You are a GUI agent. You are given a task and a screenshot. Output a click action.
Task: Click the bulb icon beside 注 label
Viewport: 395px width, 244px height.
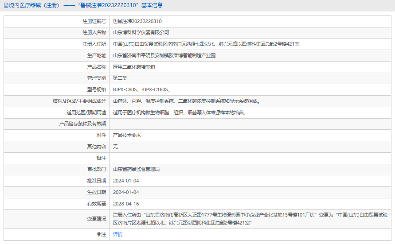tap(99, 234)
